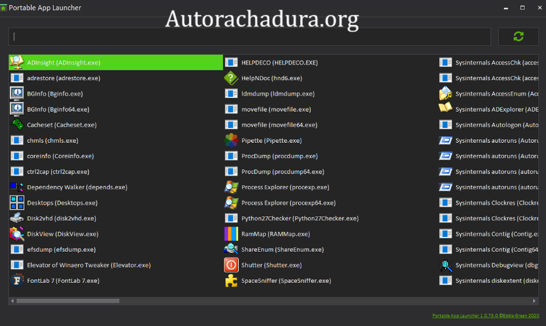Select coreinfo (Coreinfo.exe) entry
The width and height of the screenshot is (546, 326).
tap(116, 156)
